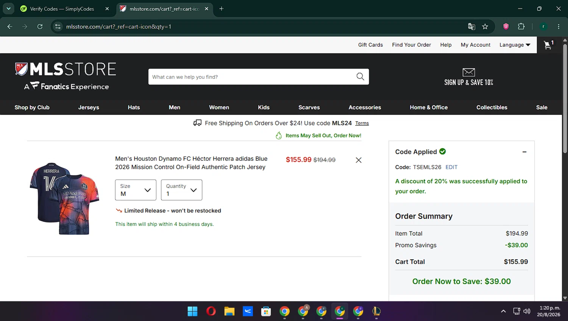Click the search magnifier icon
568x321 pixels.
(x=360, y=77)
